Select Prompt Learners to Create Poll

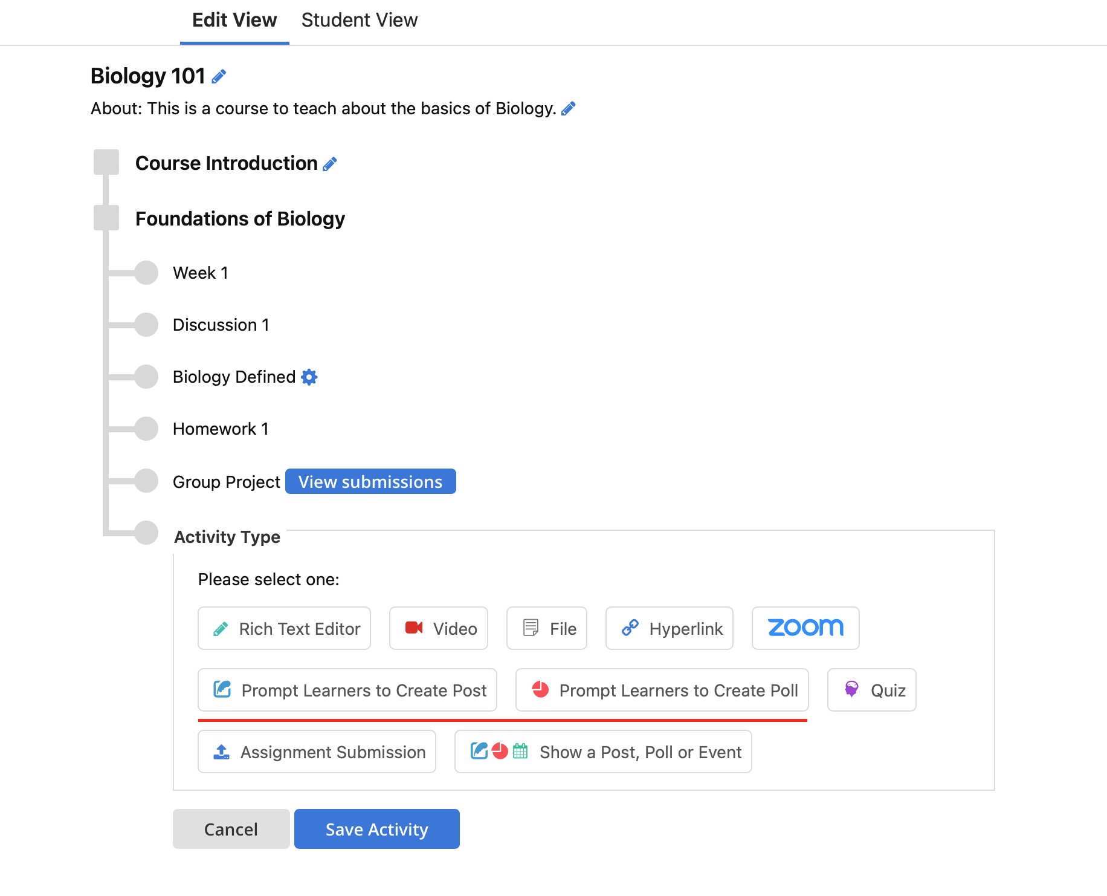[x=662, y=690]
